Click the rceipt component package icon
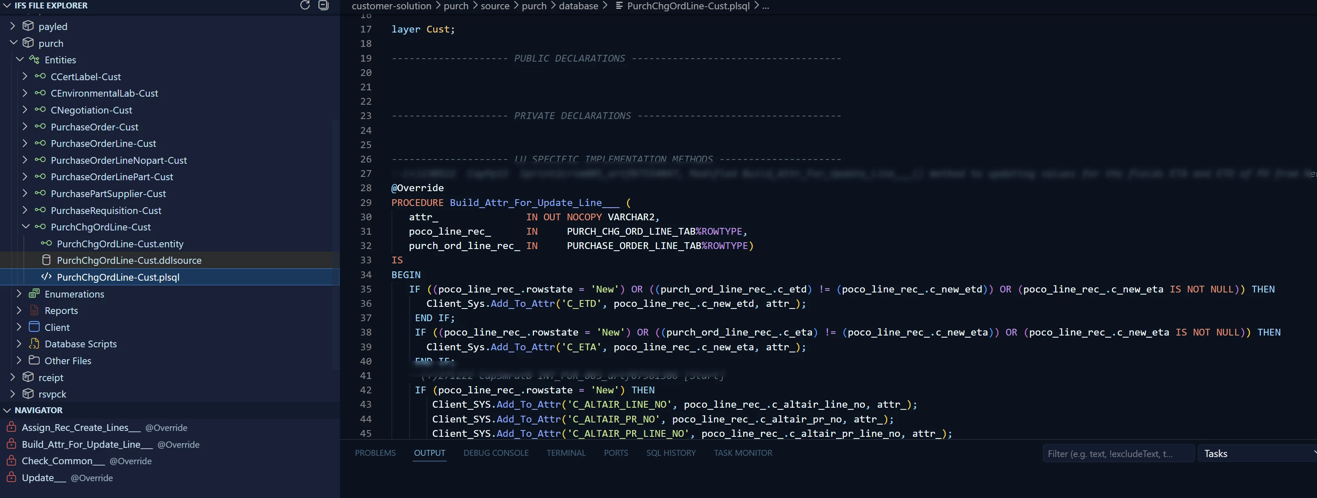The image size is (1317, 498). [28, 377]
